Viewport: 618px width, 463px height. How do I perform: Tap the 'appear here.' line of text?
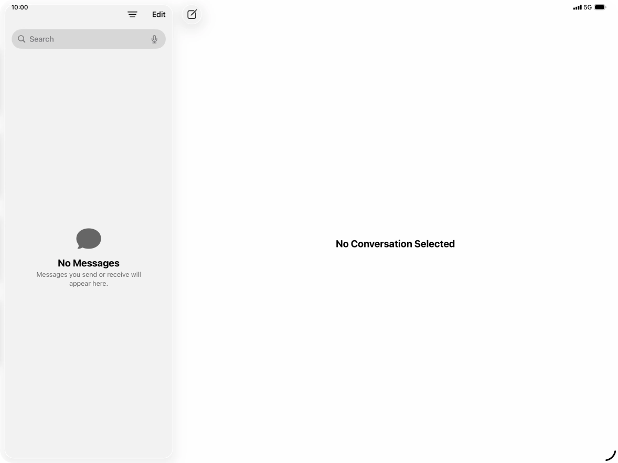click(x=89, y=284)
